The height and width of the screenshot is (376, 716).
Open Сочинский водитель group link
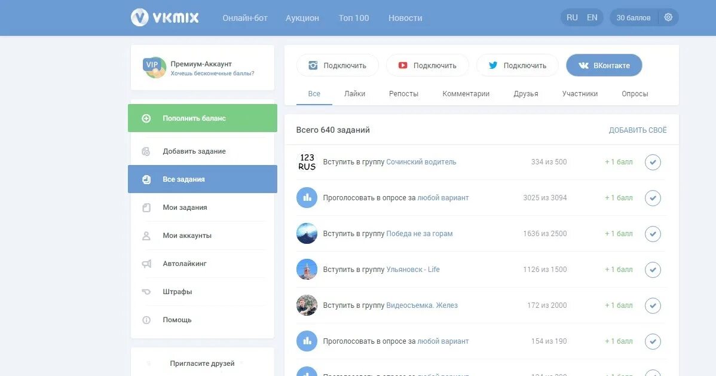(421, 162)
